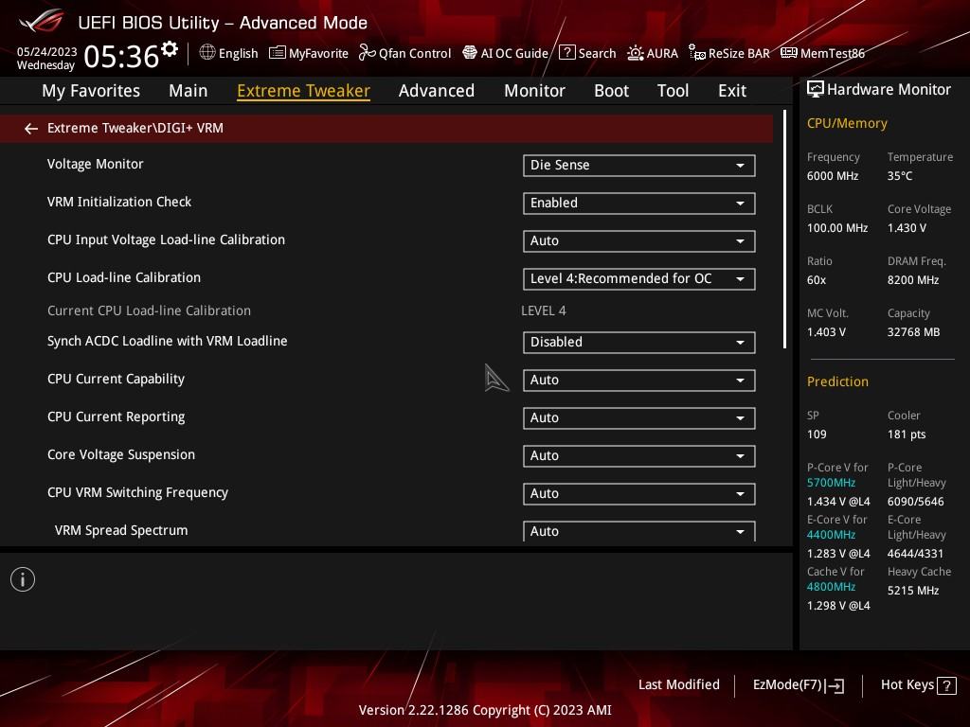Click the AI OC Guide label
970x727 pixels.
[x=514, y=53]
